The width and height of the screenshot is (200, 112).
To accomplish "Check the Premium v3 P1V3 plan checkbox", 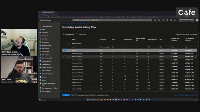I will pos(65,57).
